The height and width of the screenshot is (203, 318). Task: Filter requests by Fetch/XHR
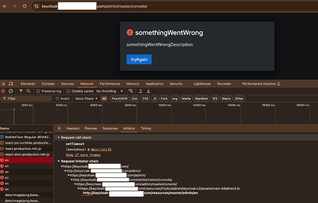pyautogui.click(x=119, y=99)
